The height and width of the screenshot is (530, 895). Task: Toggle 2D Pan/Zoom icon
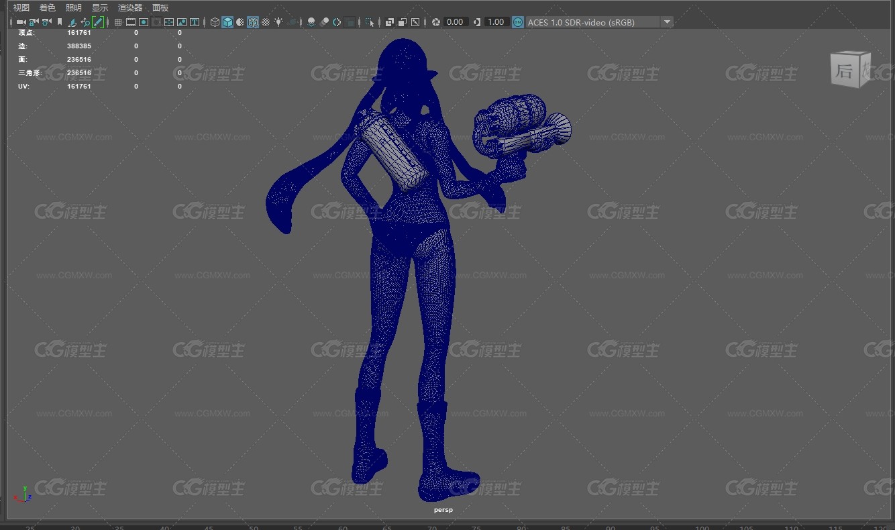click(85, 22)
